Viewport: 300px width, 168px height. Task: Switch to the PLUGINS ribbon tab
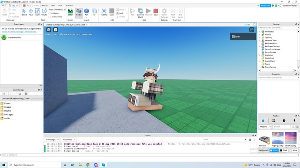click(69, 5)
